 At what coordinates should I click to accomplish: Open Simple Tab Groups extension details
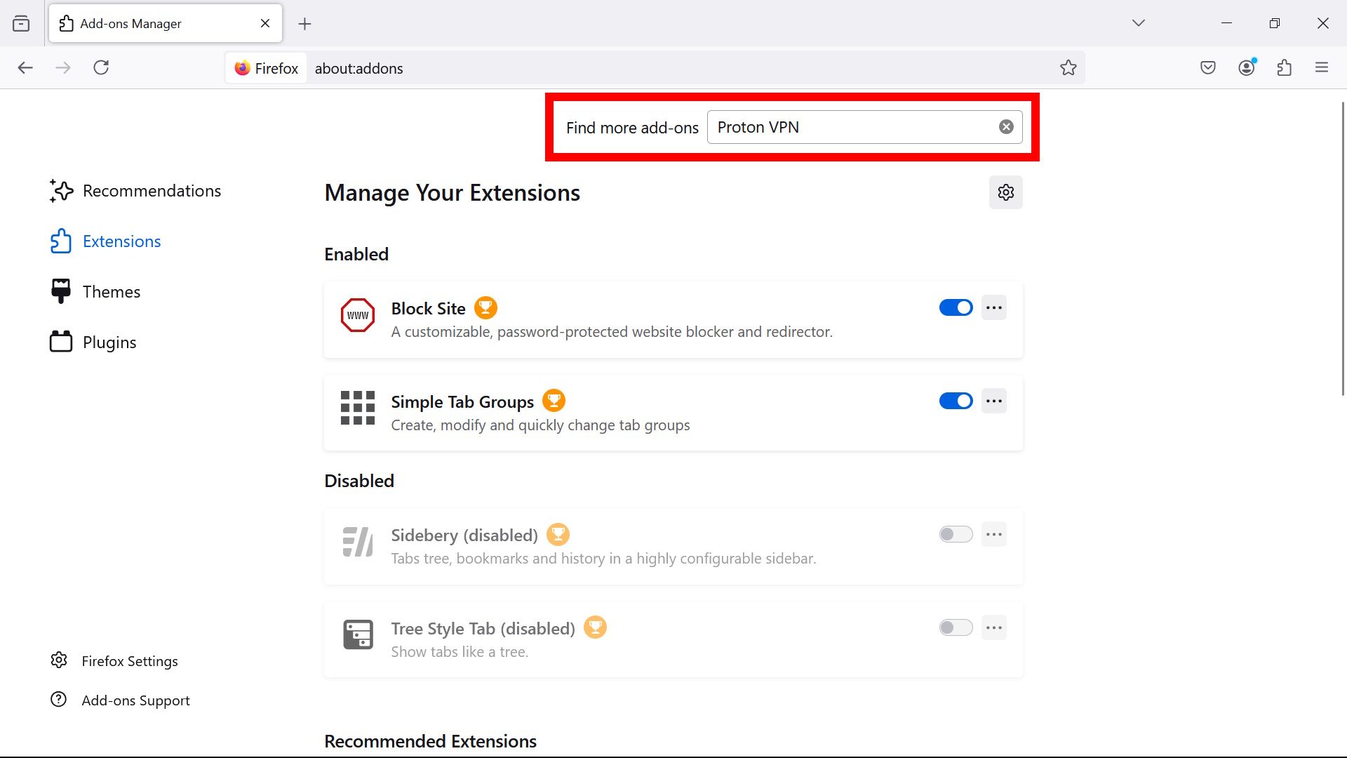[673, 413]
